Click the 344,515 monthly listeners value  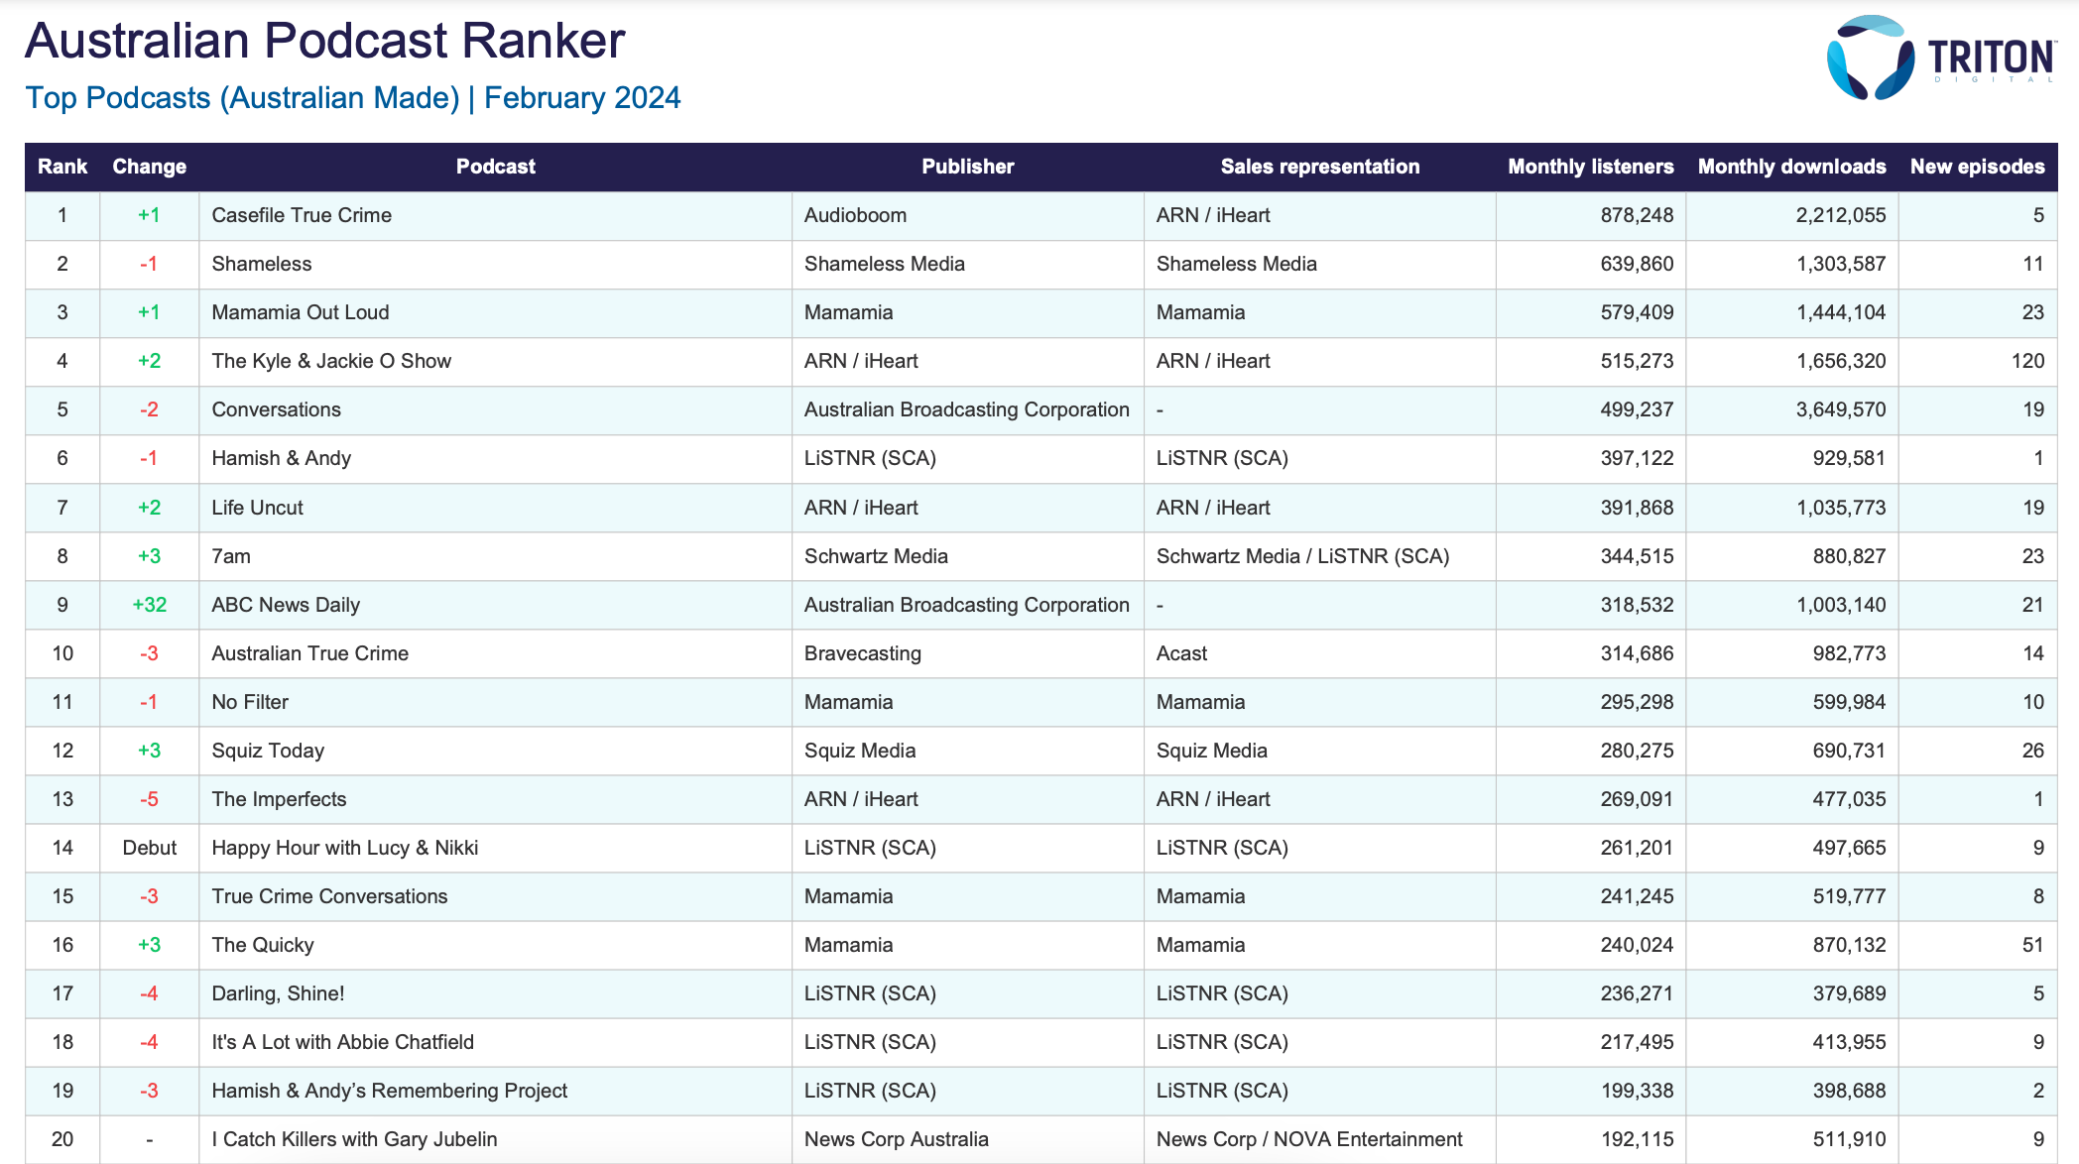tap(1637, 556)
